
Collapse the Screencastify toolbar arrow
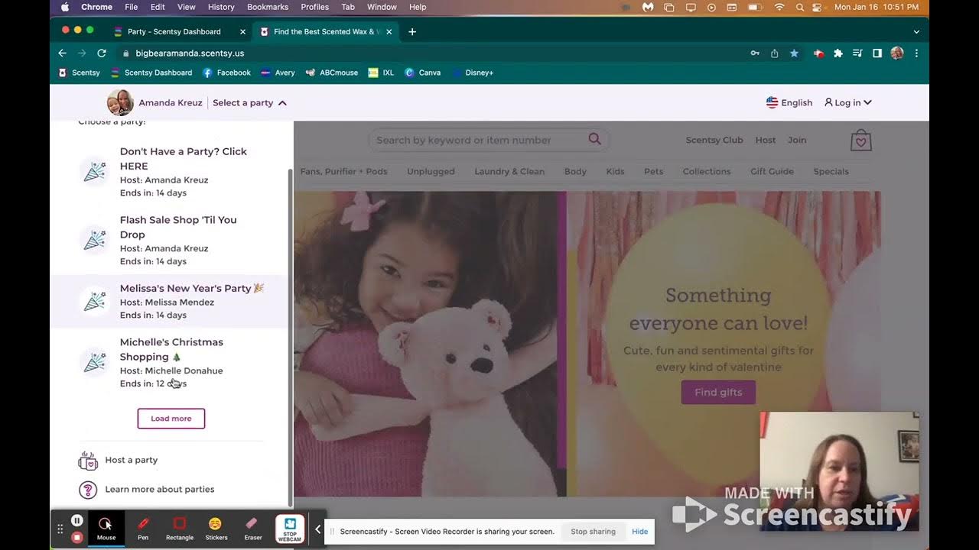[317, 529]
